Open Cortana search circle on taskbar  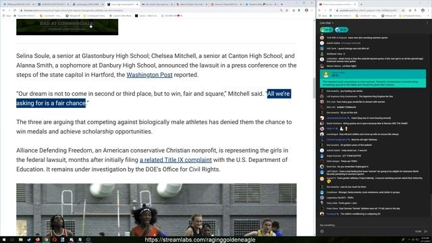pos(12,240)
